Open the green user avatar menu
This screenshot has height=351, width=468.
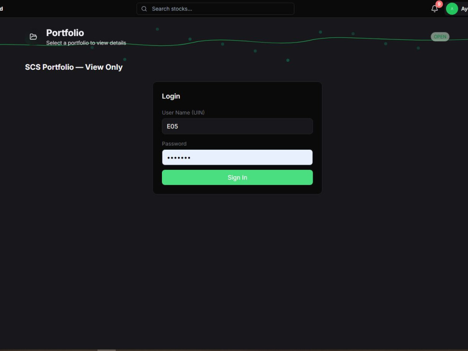(x=452, y=9)
